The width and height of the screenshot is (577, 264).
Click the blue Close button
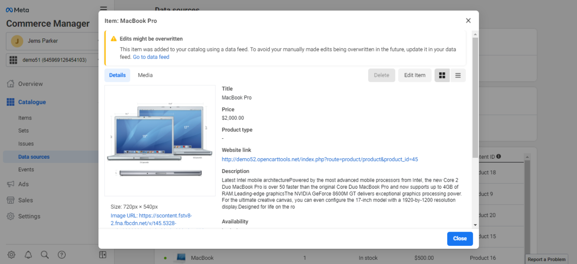pyautogui.click(x=460, y=239)
